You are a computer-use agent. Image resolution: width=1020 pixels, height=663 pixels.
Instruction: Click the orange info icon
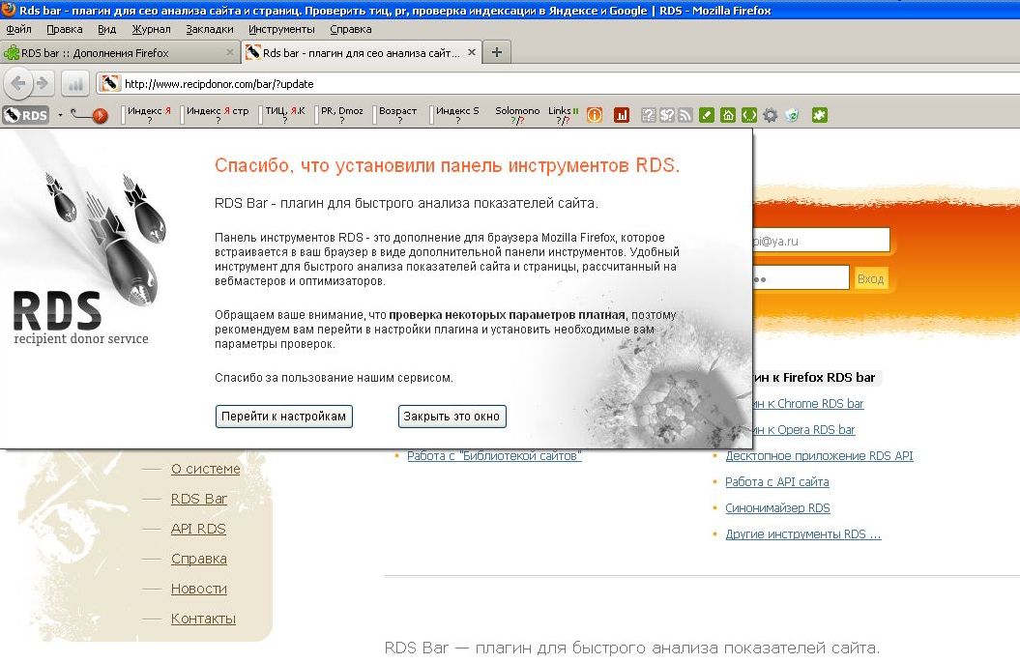click(x=595, y=115)
